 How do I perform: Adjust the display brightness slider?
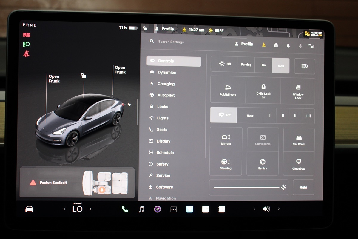tap(246, 187)
